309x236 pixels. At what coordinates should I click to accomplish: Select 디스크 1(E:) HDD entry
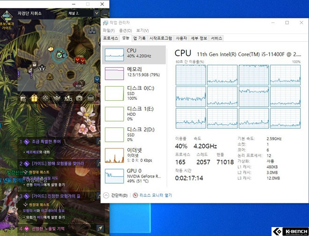point(134,114)
